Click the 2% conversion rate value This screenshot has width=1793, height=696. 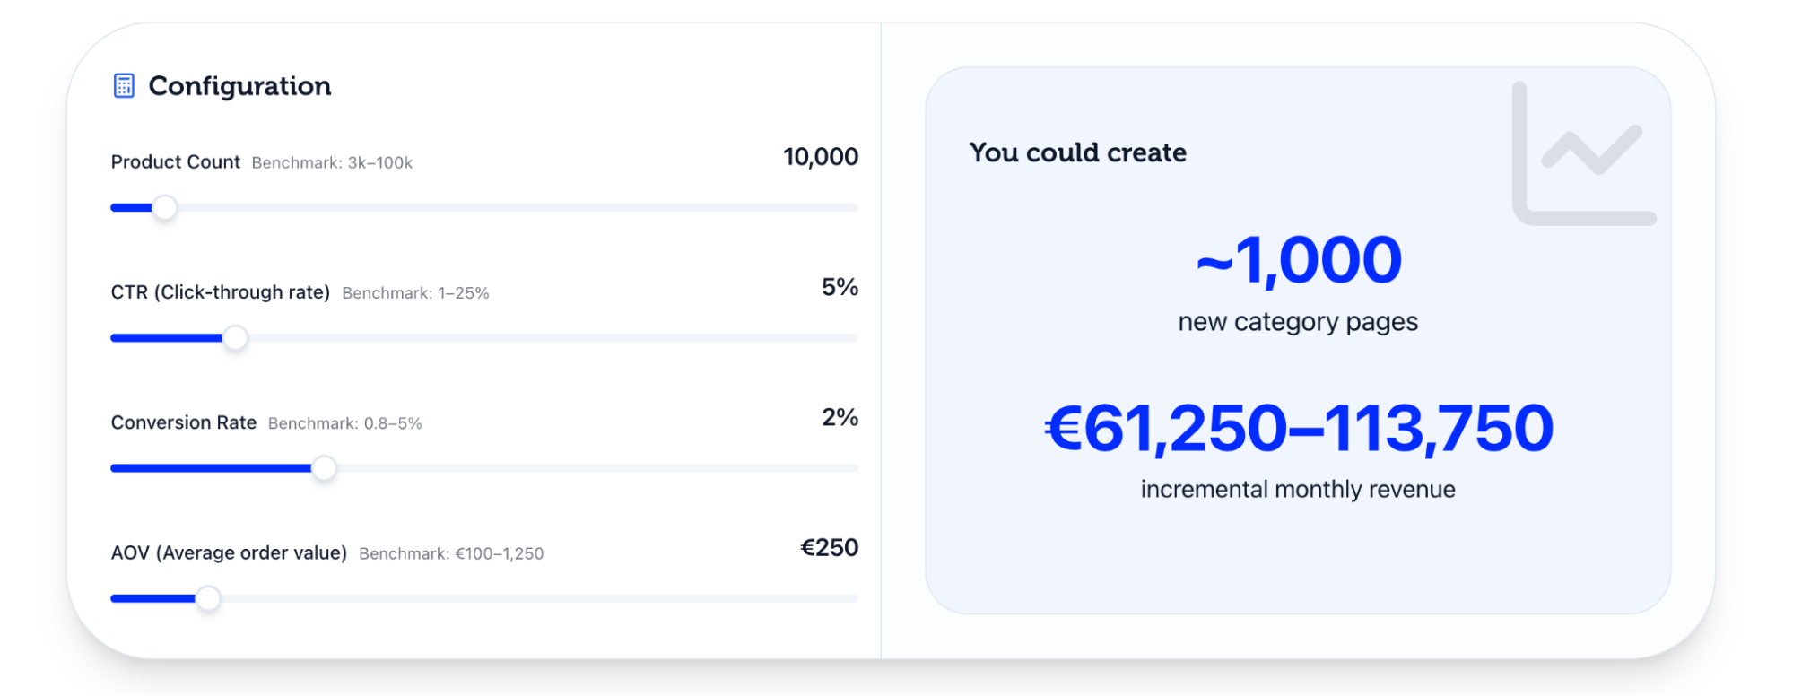pyautogui.click(x=840, y=417)
